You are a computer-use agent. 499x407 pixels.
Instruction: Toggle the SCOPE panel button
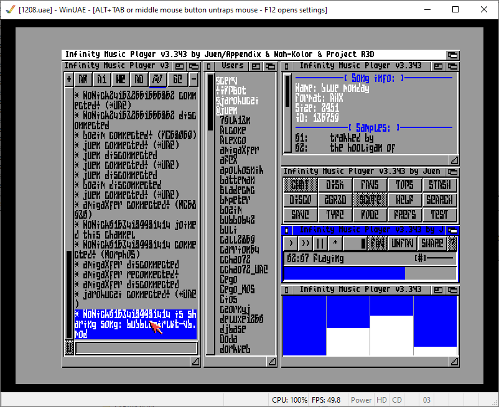pos(370,200)
